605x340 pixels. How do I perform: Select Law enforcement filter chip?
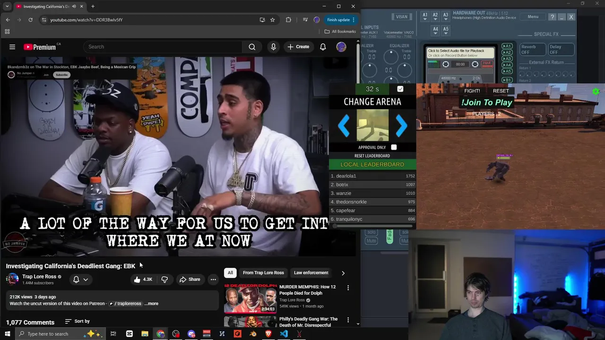coord(311,272)
